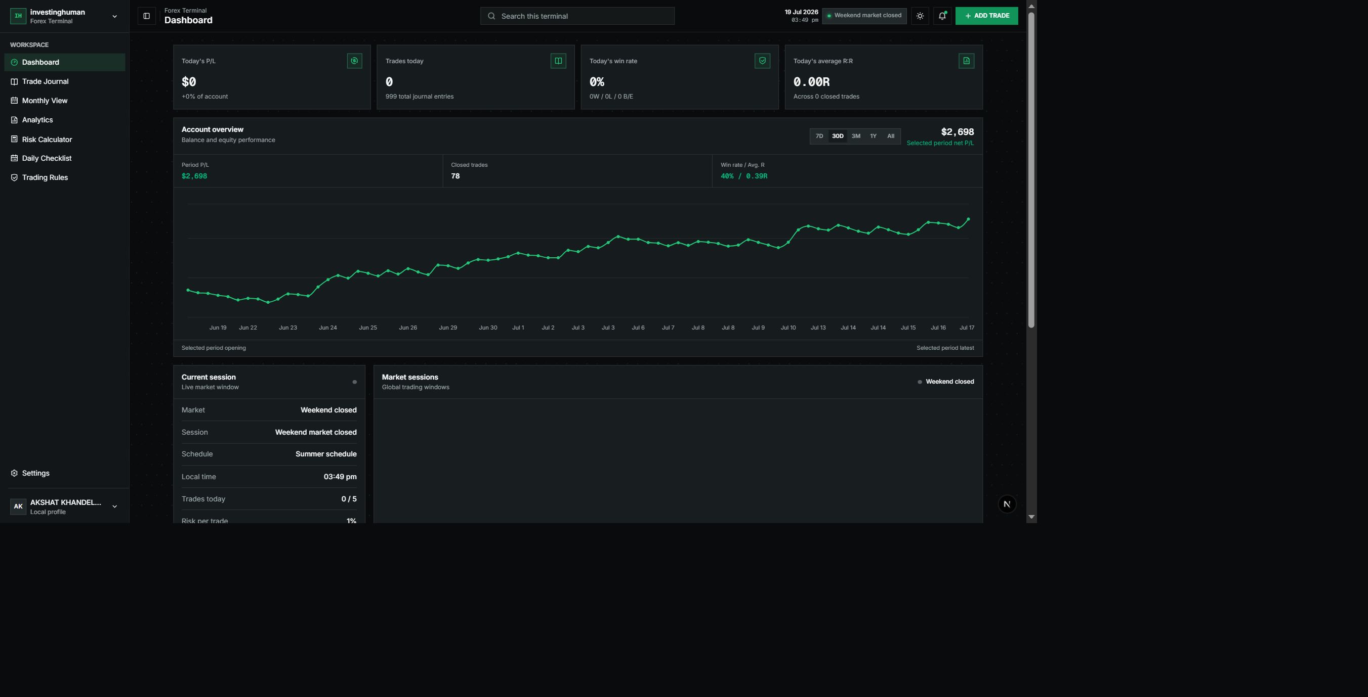Click the Trading Rules shield icon

(x=14, y=178)
